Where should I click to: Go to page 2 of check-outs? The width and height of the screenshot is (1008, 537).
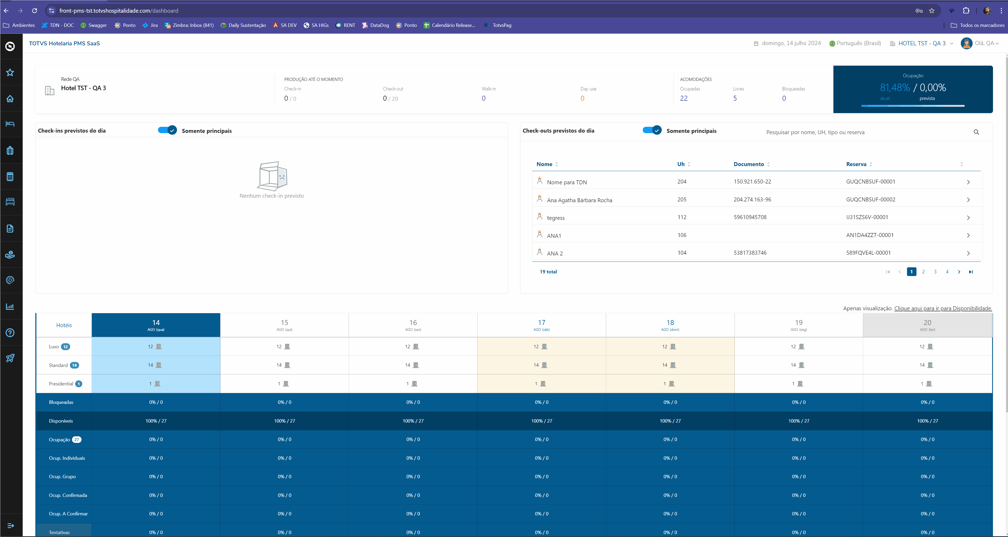(924, 272)
